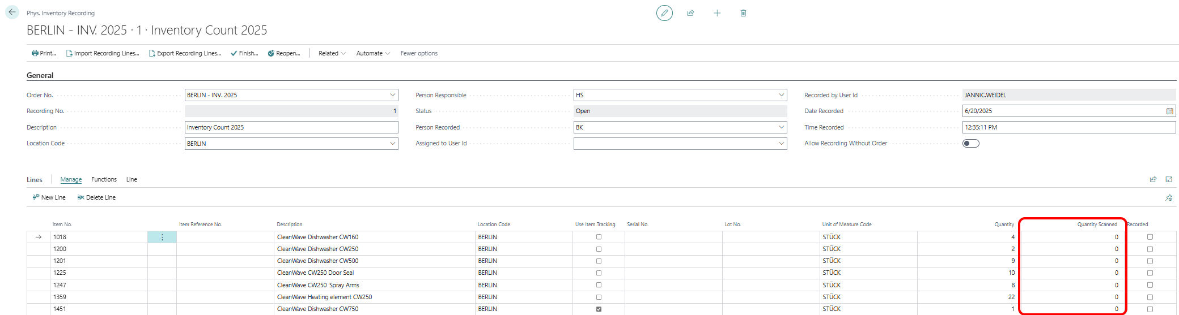1179x315 pixels.
Task: Open the Person Responsible dropdown
Action: 781,95
